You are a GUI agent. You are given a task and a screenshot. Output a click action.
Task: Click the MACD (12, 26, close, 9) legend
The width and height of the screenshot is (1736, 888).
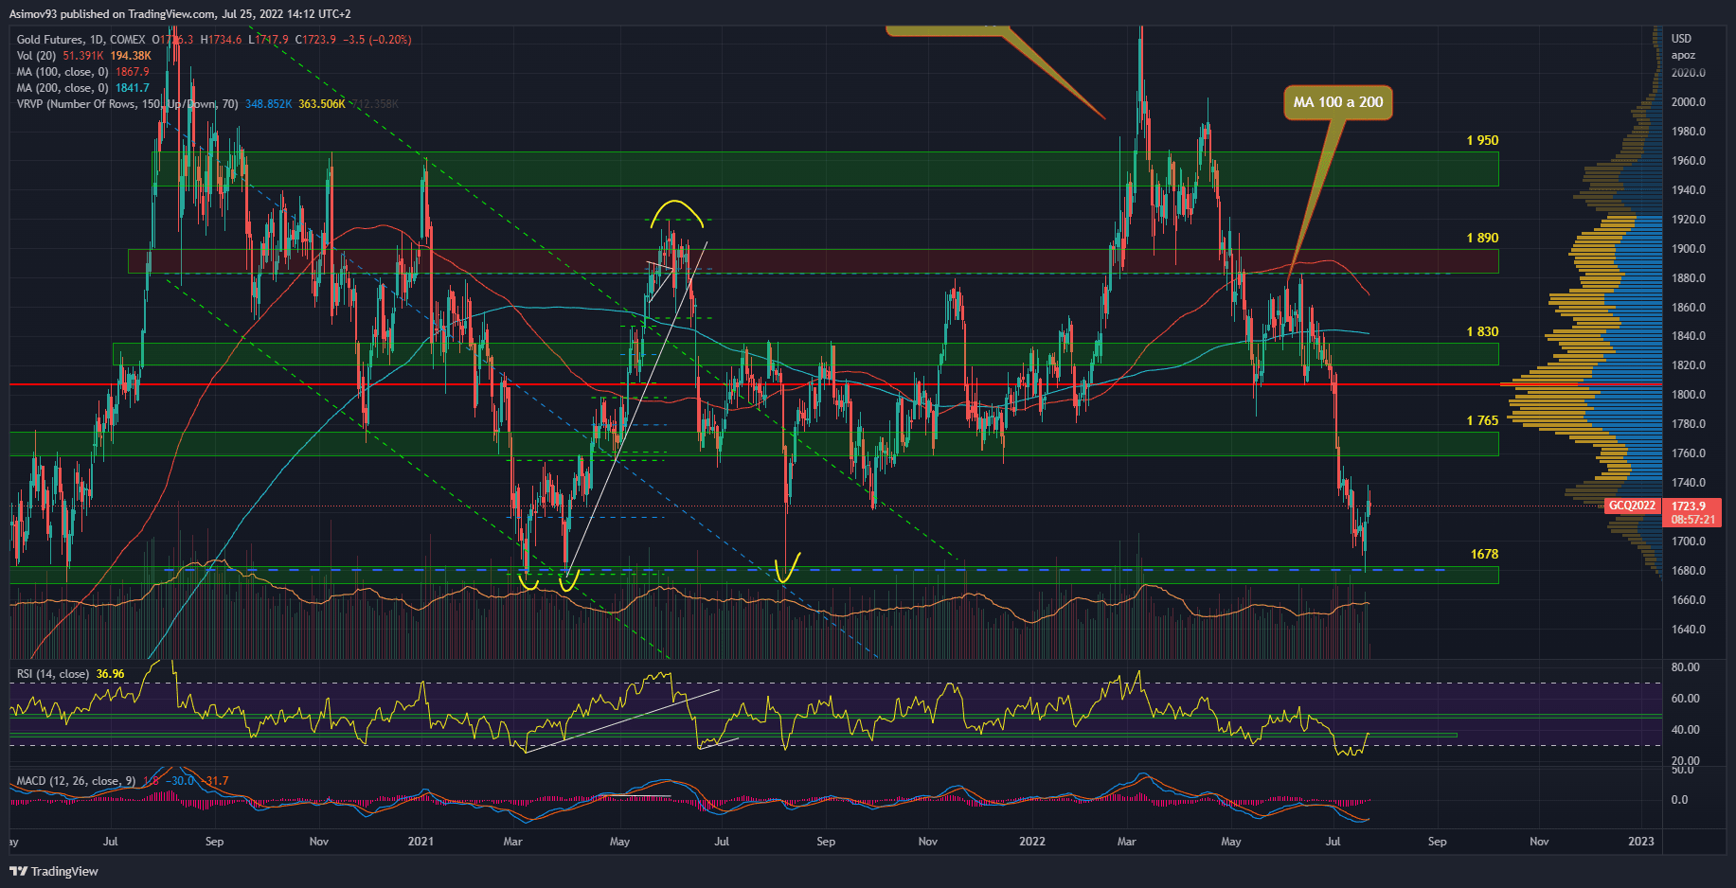(76, 781)
